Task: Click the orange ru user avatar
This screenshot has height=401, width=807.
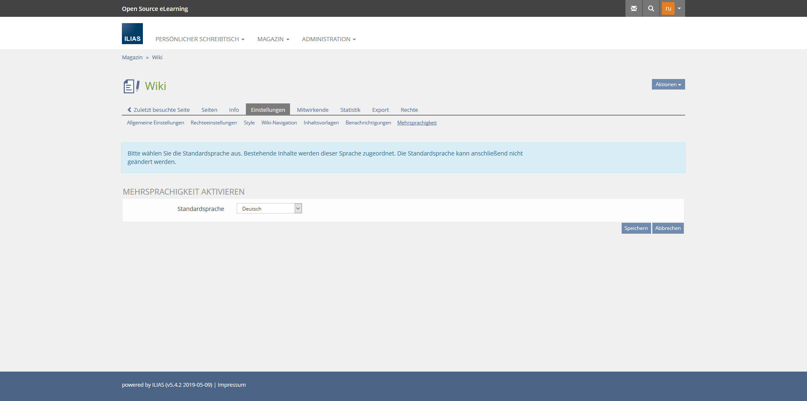Action: [668, 8]
